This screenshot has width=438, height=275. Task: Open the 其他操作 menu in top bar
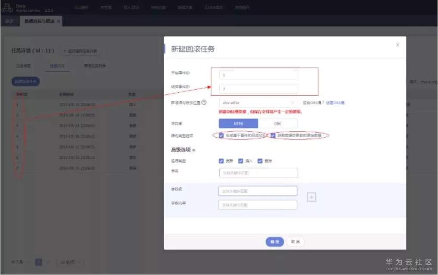point(242,8)
